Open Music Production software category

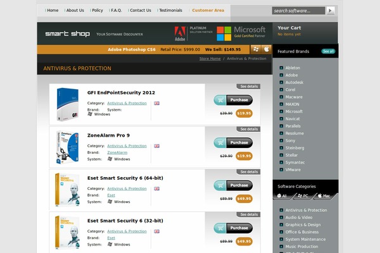pyautogui.click(x=301, y=247)
